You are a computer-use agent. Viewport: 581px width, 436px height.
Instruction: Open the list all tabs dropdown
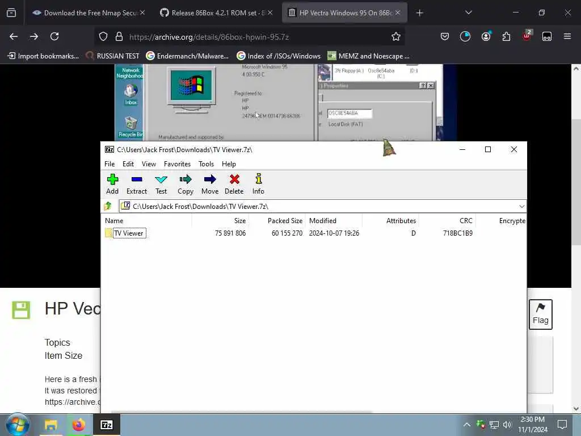pyautogui.click(x=468, y=12)
